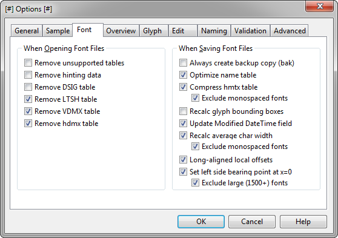Image resolution: width=338 pixels, height=238 pixels.
Task: Go to the Overview tab
Action: [x=121, y=31]
